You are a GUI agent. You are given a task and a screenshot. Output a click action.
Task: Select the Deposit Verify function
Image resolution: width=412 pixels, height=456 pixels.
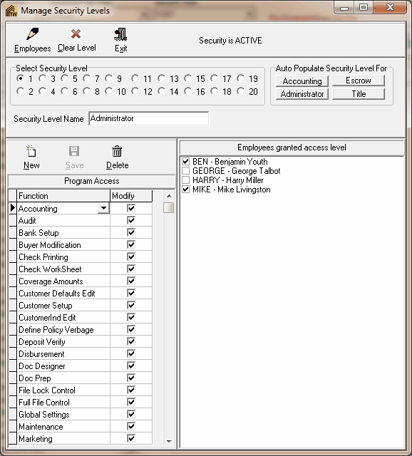63,342
